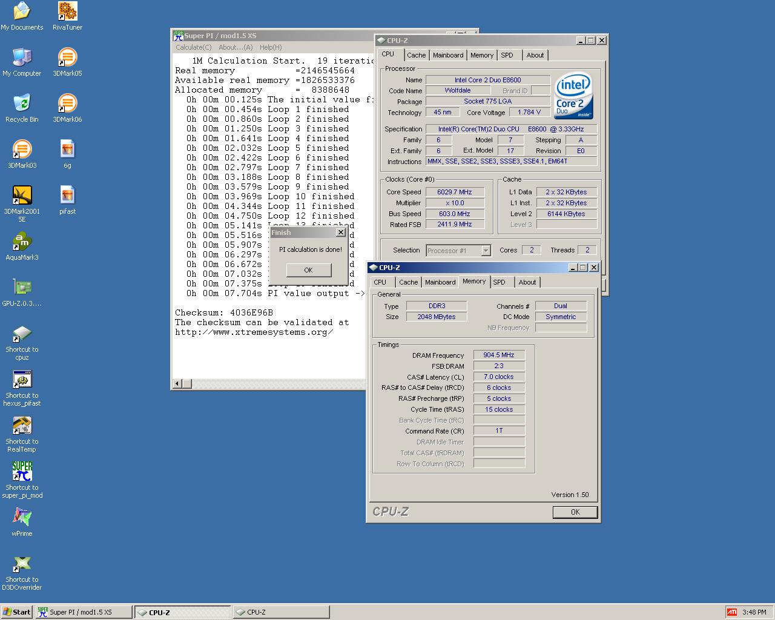Switch to Cache tab in upper CPU-Z
This screenshot has width=775, height=620.
pos(416,55)
